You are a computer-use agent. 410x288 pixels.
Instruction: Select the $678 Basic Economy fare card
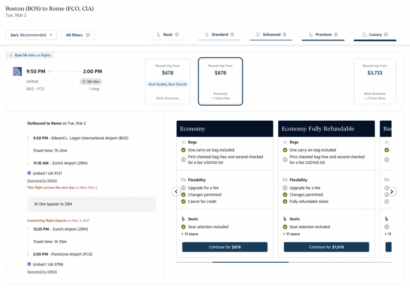tap(167, 81)
